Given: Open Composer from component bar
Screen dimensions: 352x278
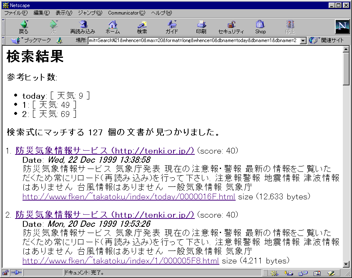Looking at the screenshot, I should 331,273.
